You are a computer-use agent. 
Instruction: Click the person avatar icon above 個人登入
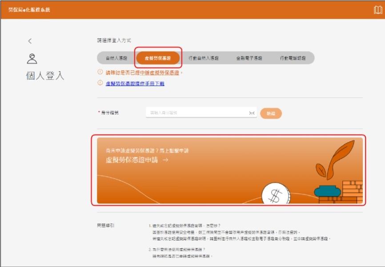[x=32, y=59]
